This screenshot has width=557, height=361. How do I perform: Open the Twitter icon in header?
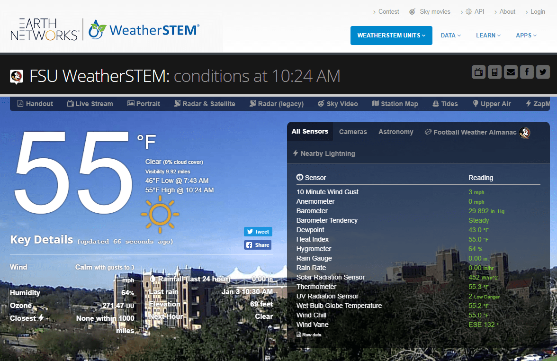(543, 72)
